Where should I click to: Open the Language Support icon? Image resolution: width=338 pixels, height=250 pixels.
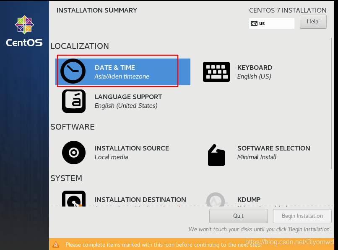click(74, 101)
